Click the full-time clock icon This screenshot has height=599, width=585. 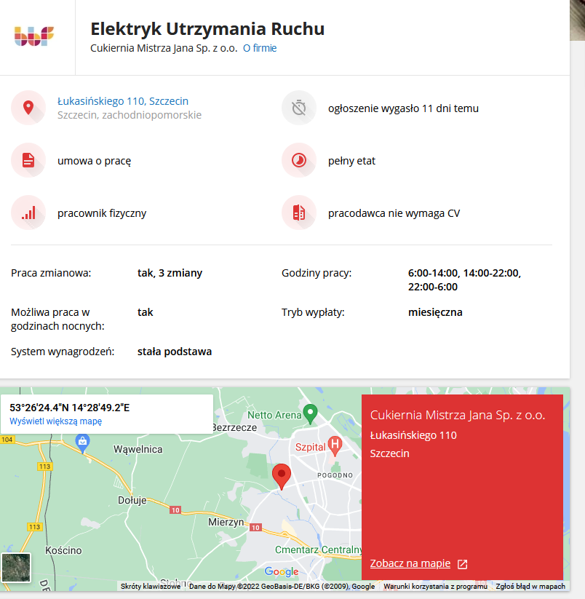point(299,160)
